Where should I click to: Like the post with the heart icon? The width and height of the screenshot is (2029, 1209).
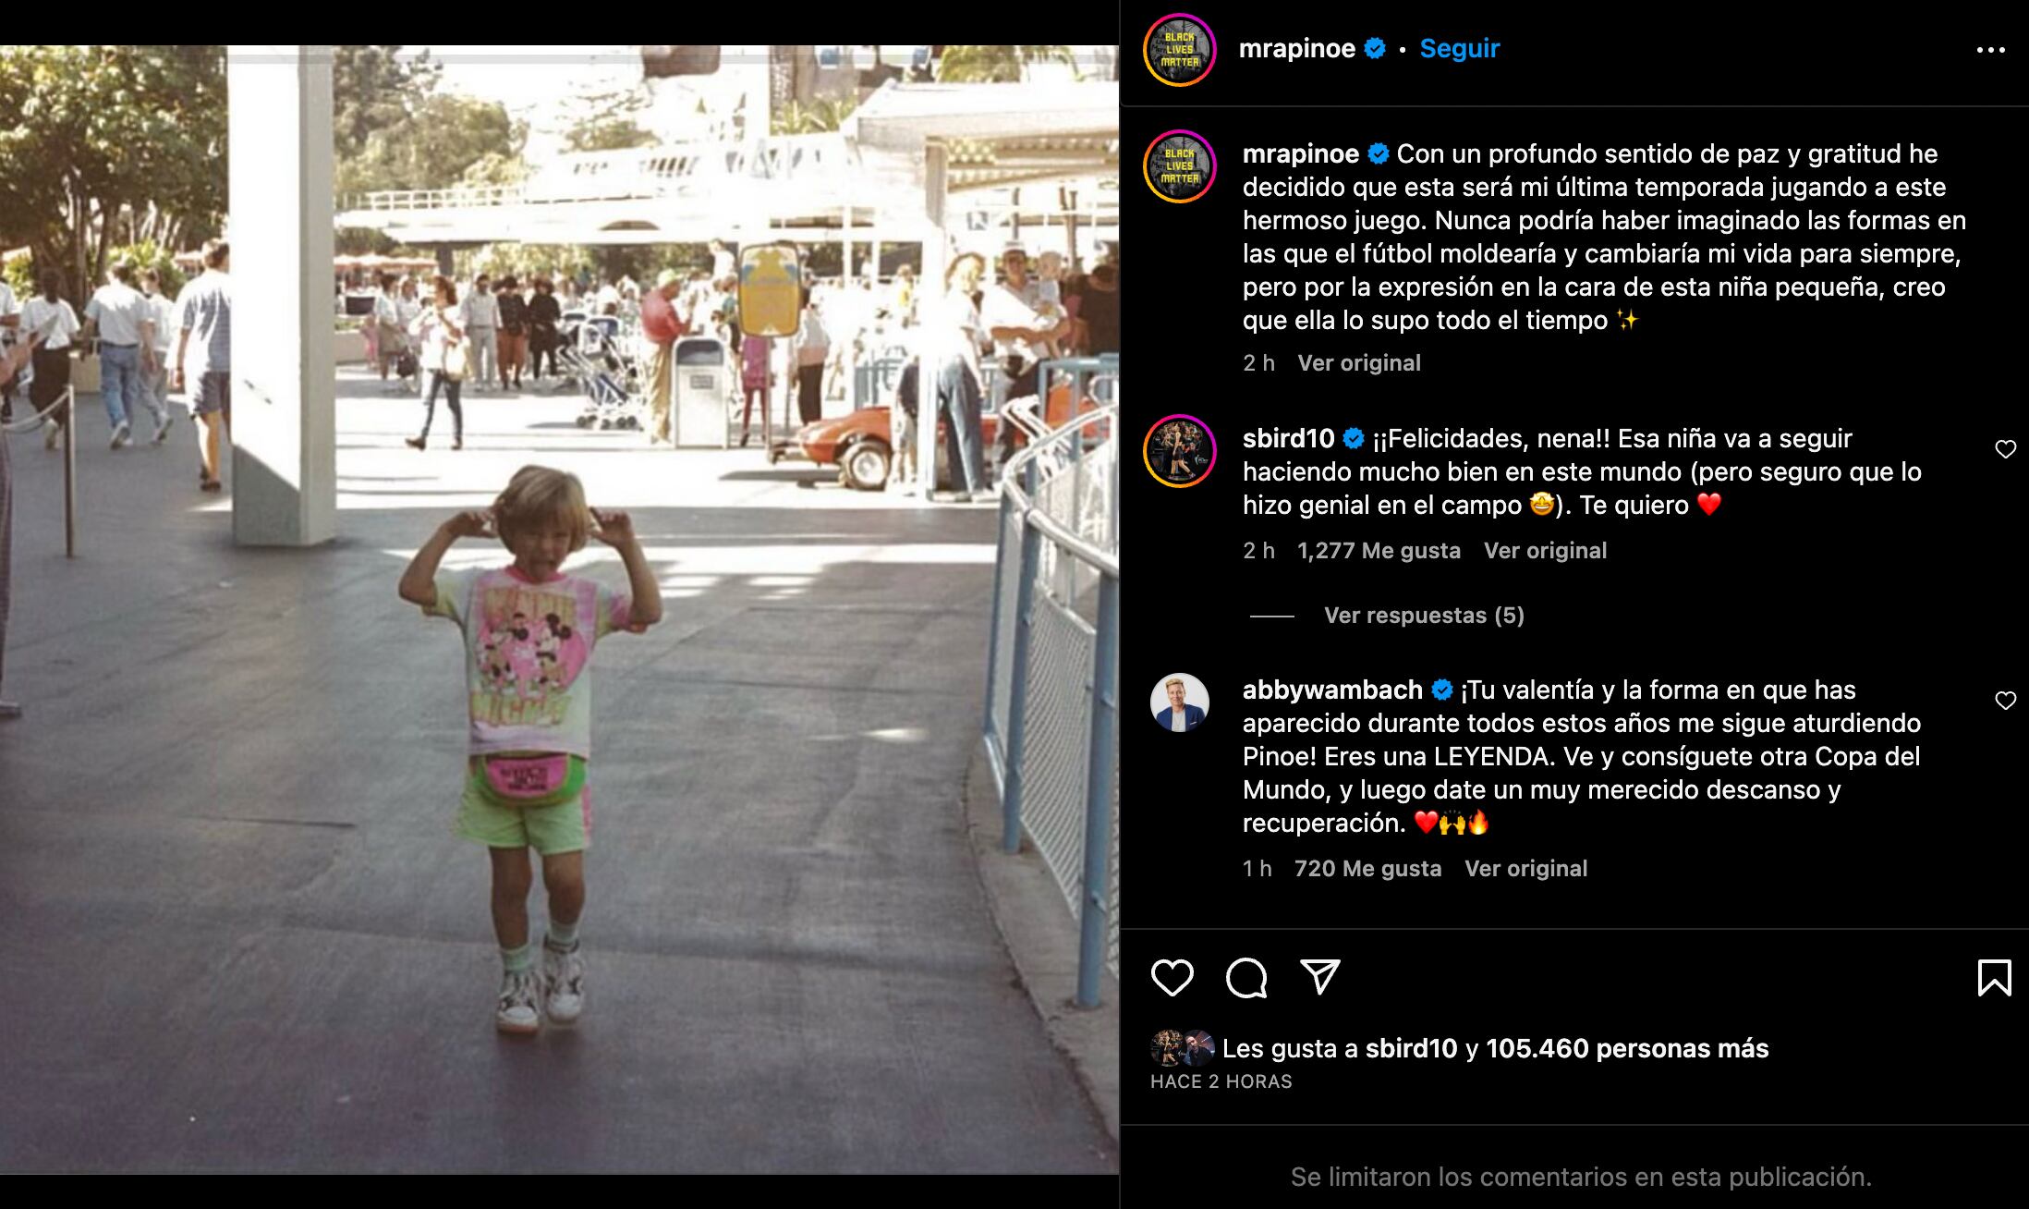(1172, 977)
